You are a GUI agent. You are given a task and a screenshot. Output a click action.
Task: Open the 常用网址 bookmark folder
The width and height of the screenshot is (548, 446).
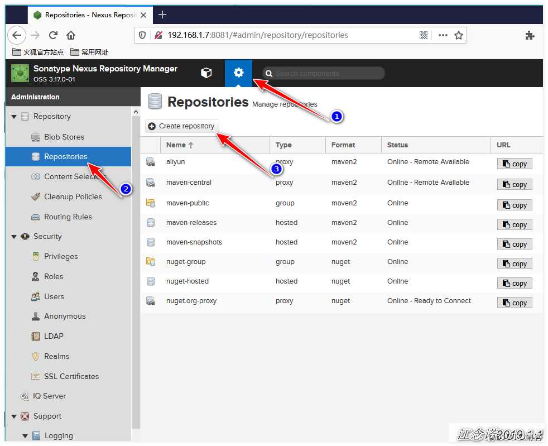(x=89, y=52)
